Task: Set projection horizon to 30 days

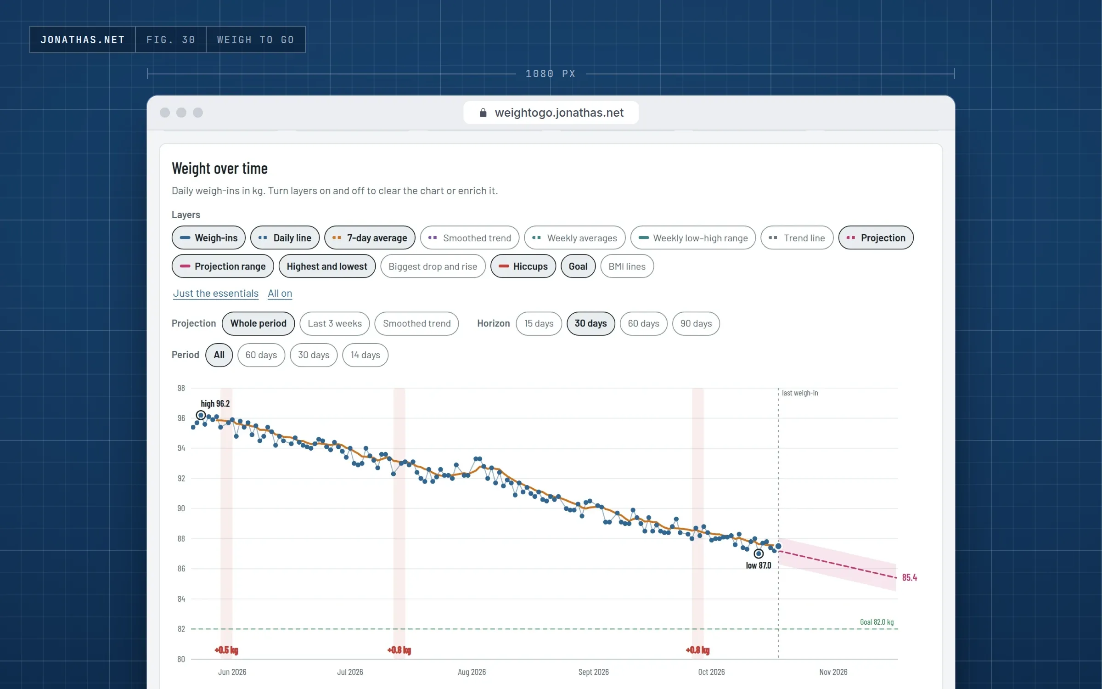Action: [x=590, y=323]
